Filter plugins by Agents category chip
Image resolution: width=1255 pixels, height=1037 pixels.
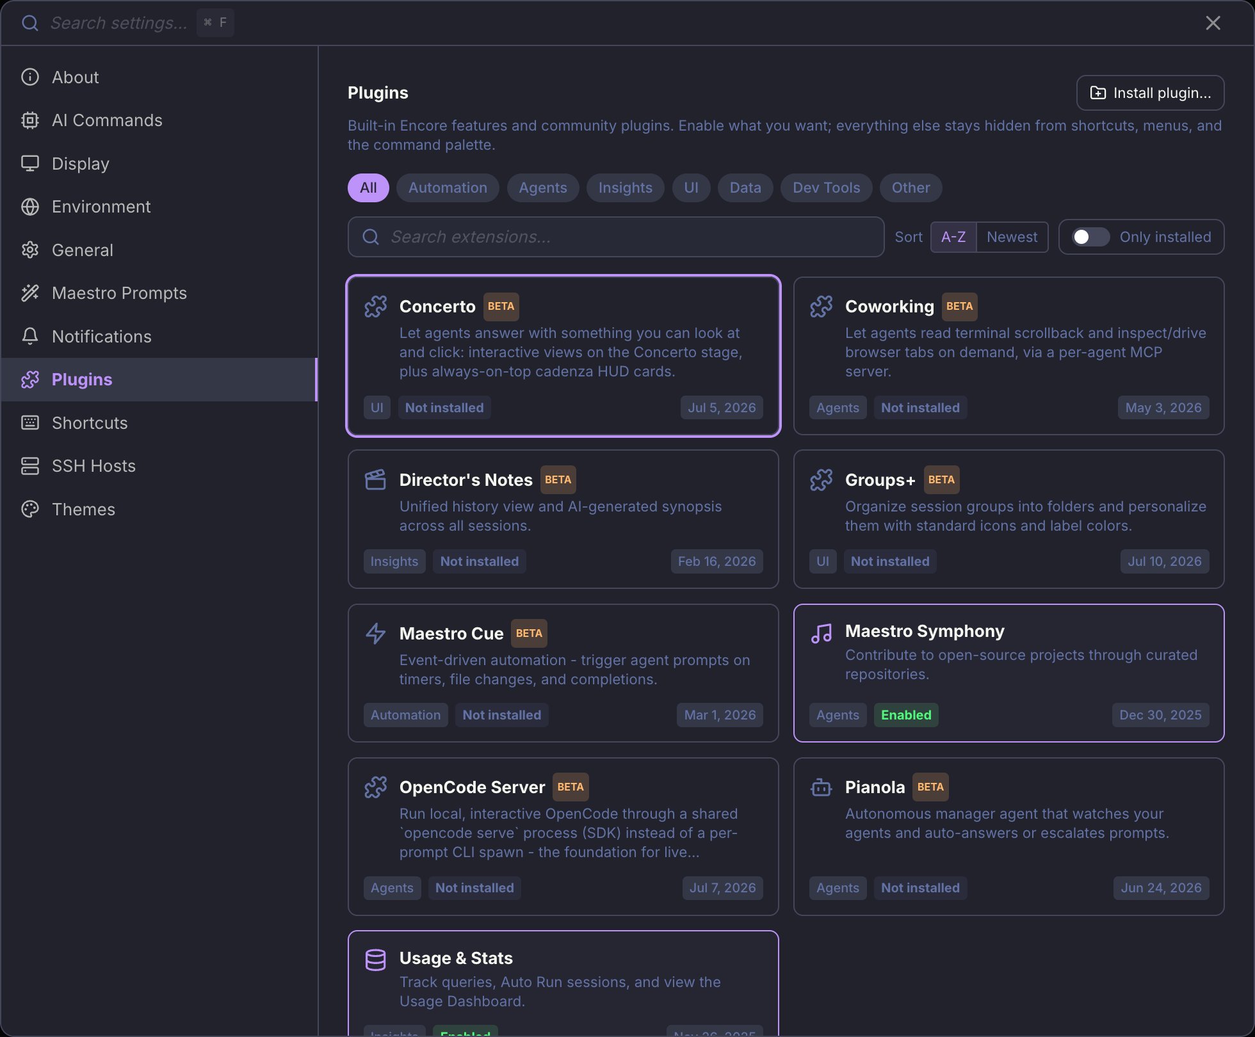[x=543, y=188]
